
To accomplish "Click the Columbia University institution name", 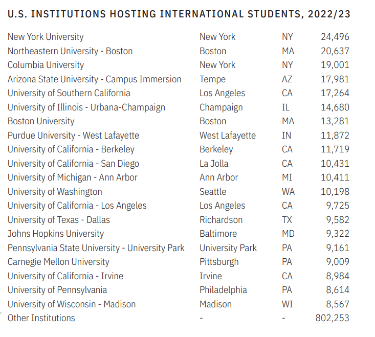I will coord(46,65).
